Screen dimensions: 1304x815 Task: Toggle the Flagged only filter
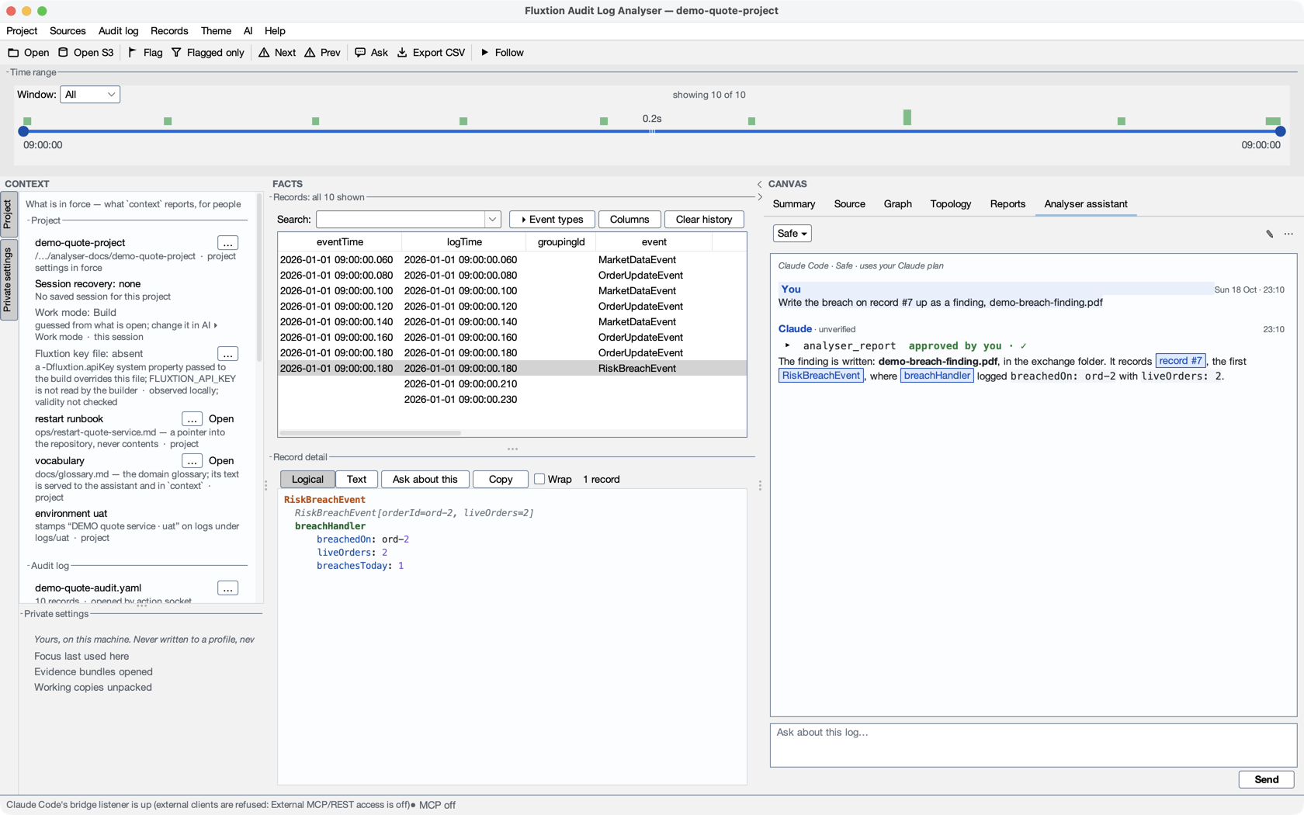(208, 53)
